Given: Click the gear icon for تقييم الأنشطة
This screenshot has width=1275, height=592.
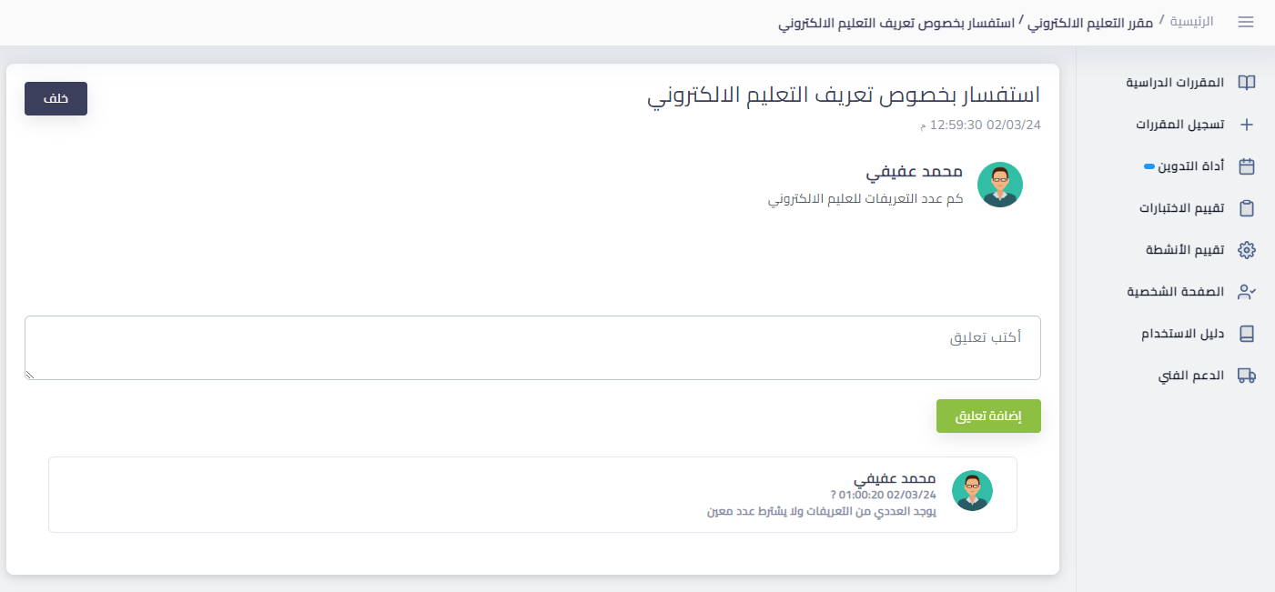Looking at the screenshot, I should 1247,250.
